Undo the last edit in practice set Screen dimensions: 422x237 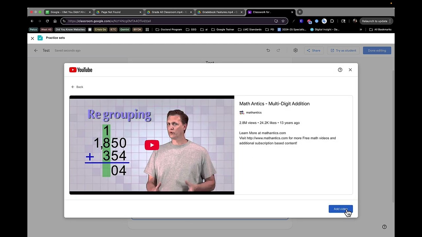(x=268, y=50)
